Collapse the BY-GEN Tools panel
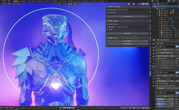The image size is (179, 110). point(107,38)
